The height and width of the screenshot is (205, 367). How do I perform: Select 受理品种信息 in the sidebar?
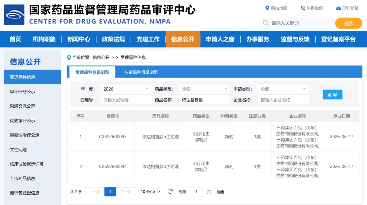32,77
